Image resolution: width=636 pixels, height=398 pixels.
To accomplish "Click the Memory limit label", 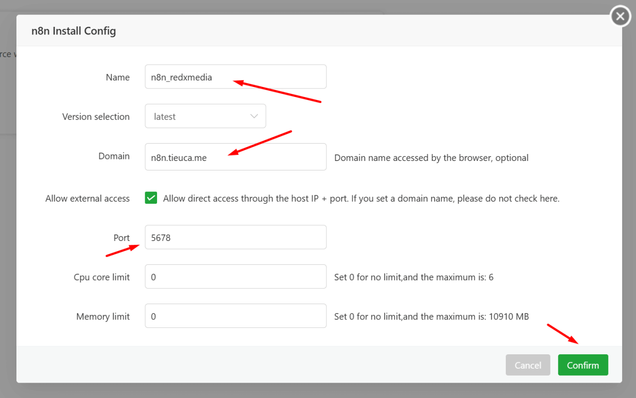I will (103, 317).
